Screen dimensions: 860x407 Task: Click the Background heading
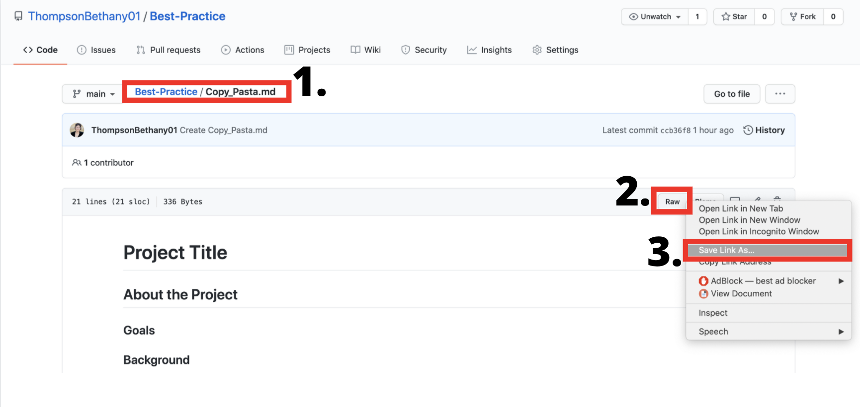157,360
